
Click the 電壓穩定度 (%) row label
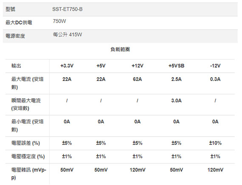click(28, 157)
